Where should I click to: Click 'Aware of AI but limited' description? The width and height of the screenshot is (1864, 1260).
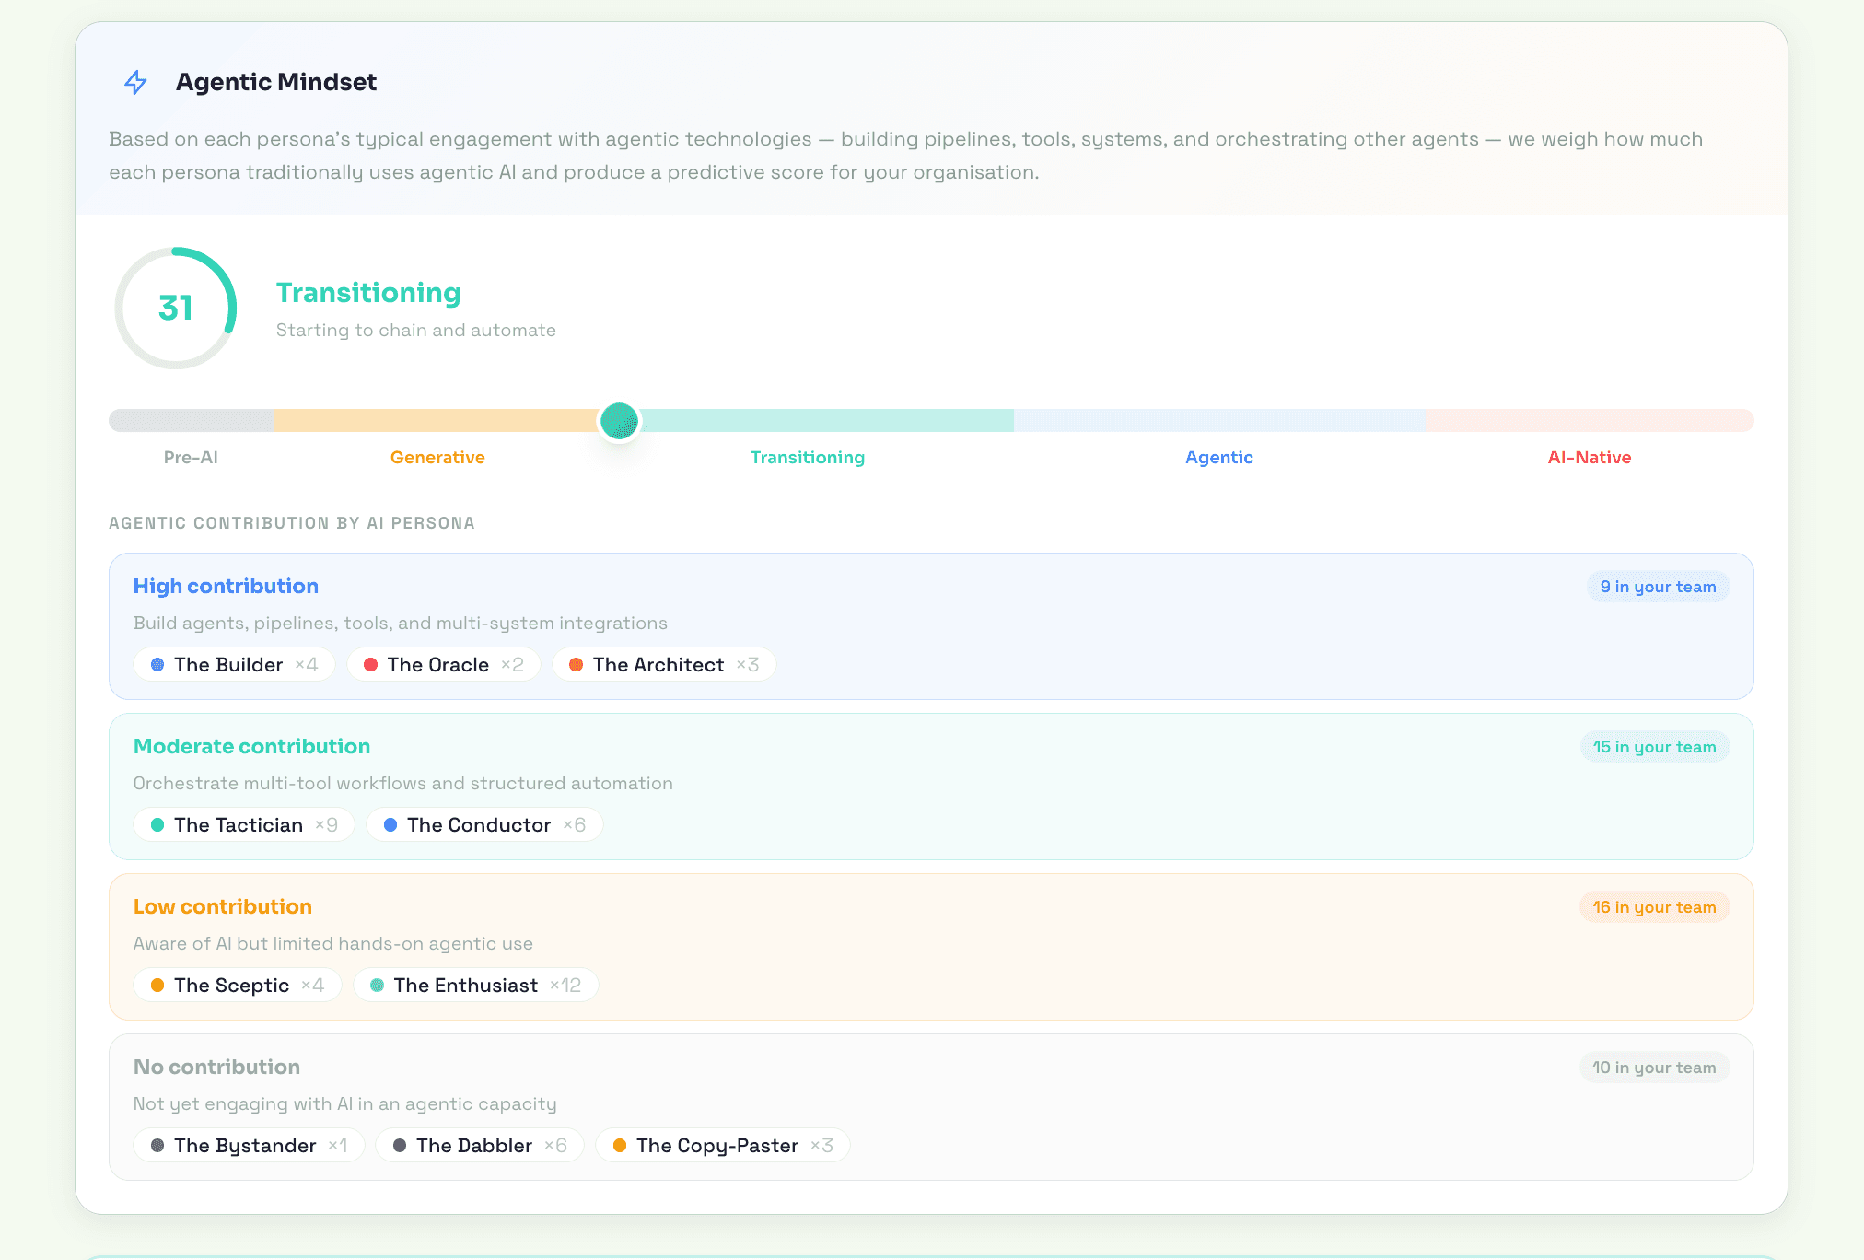pyautogui.click(x=332, y=944)
